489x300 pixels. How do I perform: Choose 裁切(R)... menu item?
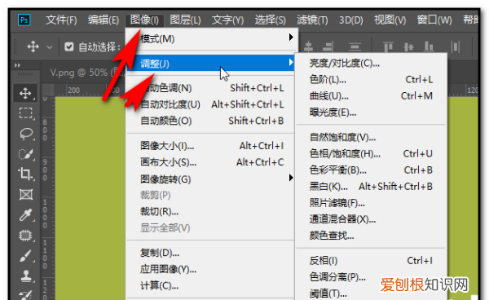210,211
